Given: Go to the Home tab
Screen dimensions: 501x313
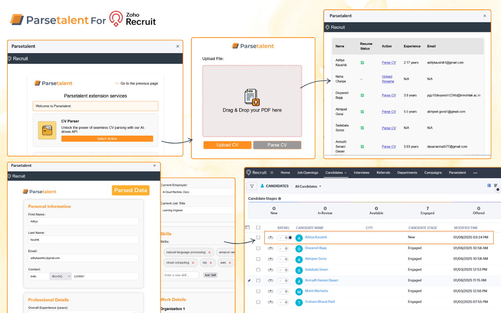Looking at the screenshot, I should point(285,173).
